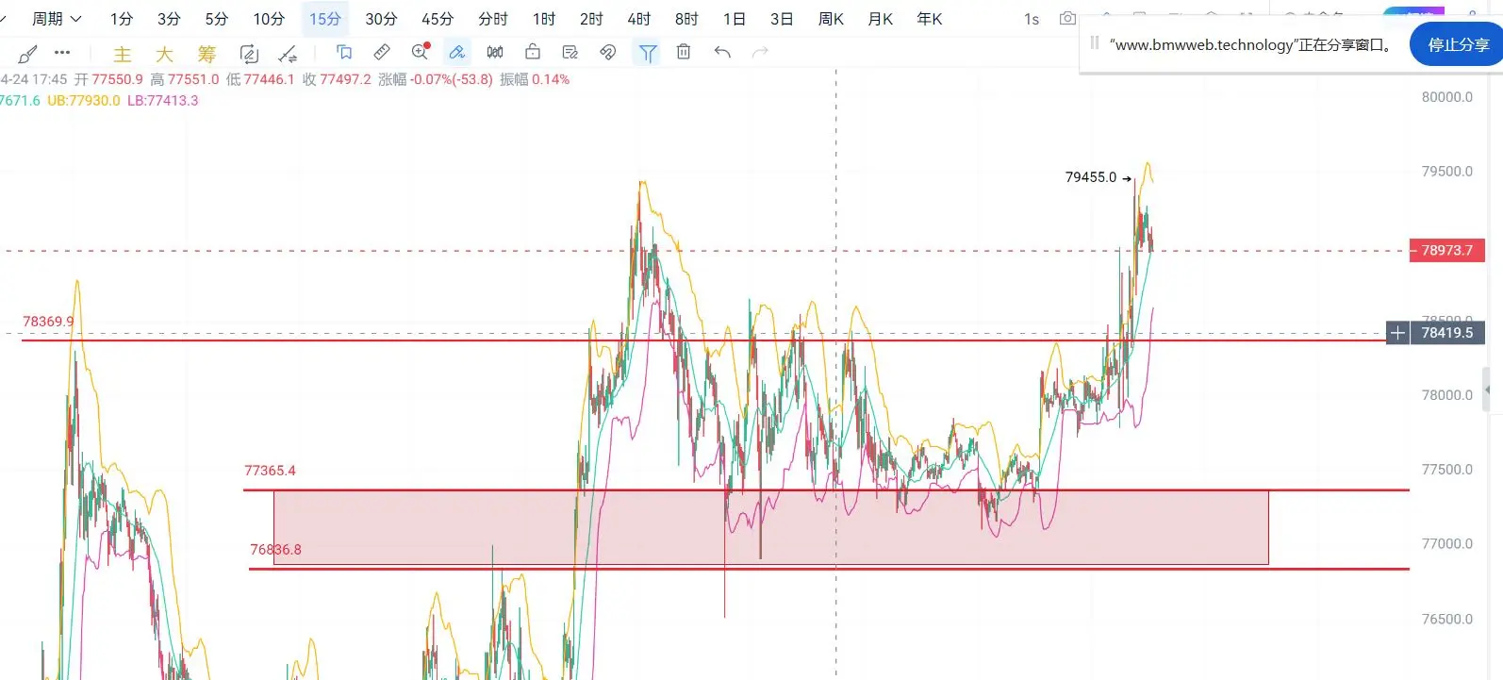Screen dimensions: 1503x680
Task: Switch to the 3分 timeframe
Action: coord(169,19)
